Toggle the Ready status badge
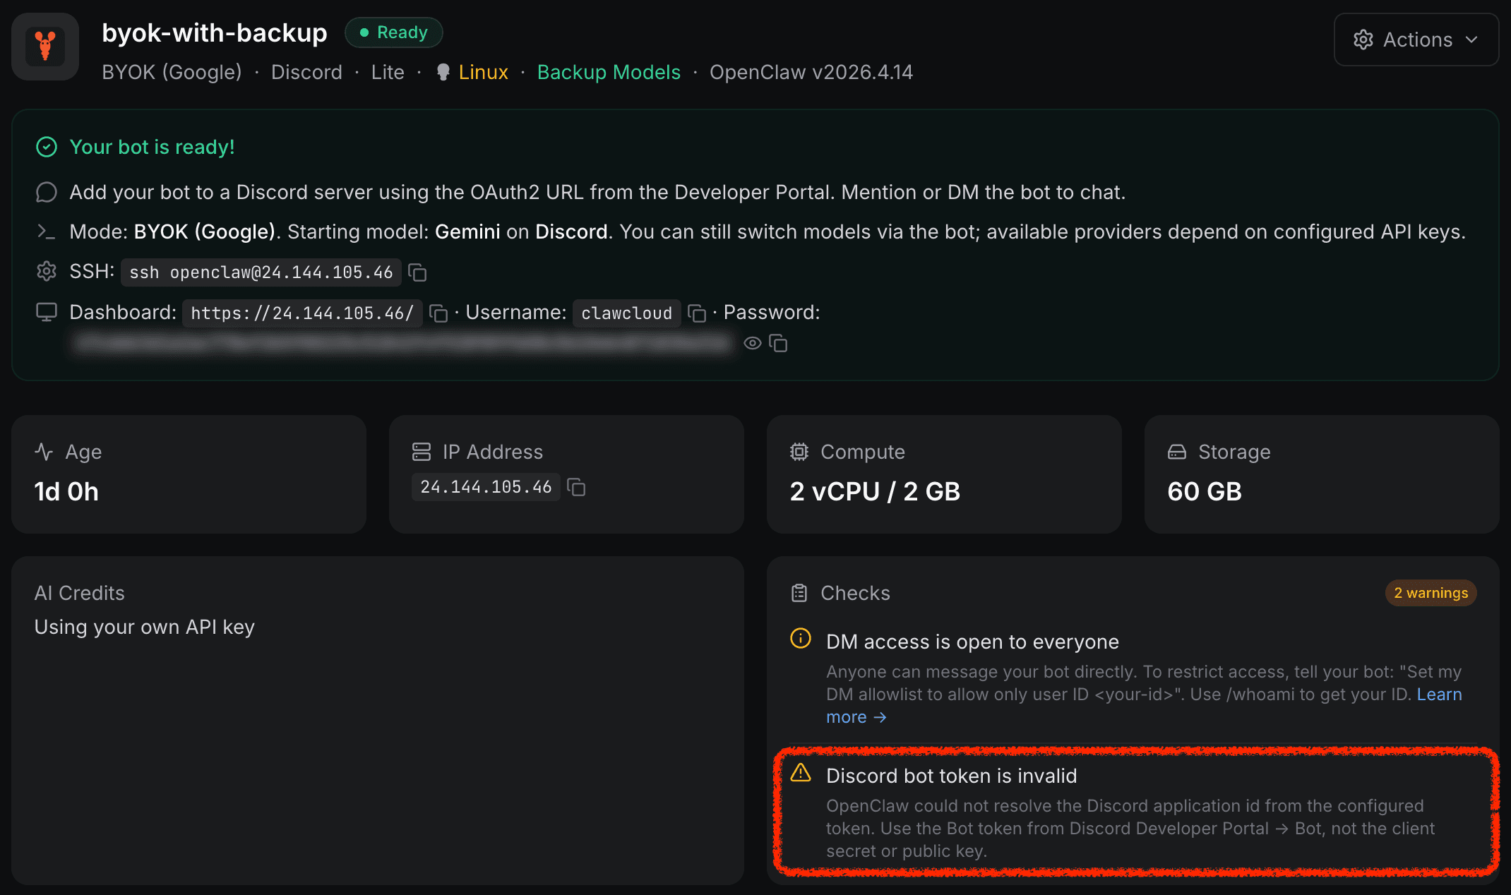1511x895 pixels. pyautogui.click(x=393, y=32)
